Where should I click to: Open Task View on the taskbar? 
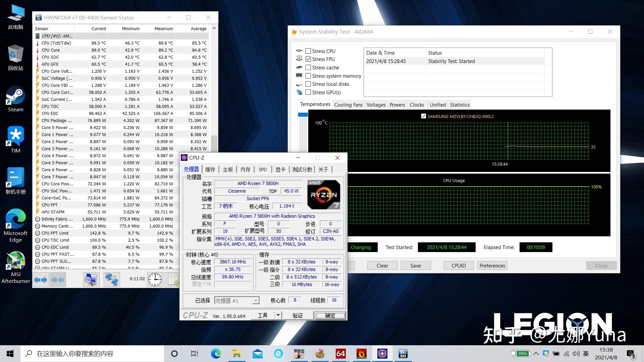coord(195,354)
